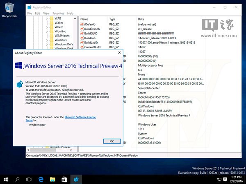This screenshot has width=246, height=184.
Task: Click the Windows Defe folder icon
Action: 52,45
